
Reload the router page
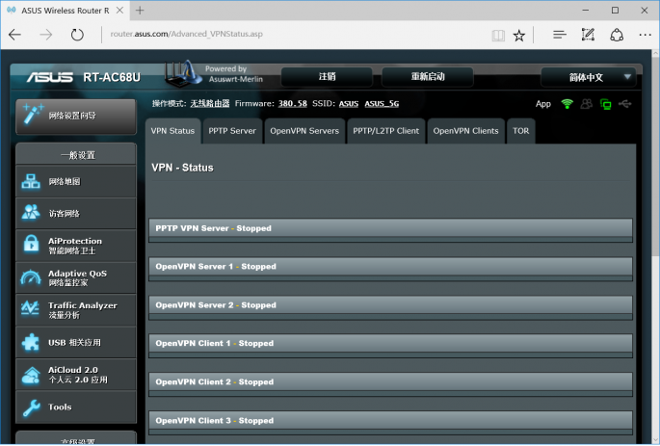[77, 35]
